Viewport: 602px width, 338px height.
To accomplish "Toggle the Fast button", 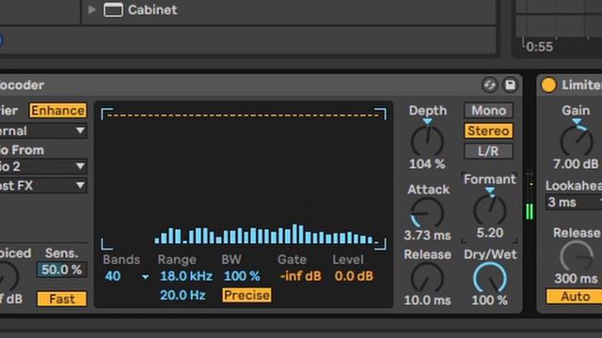I will click(x=62, y=299).
